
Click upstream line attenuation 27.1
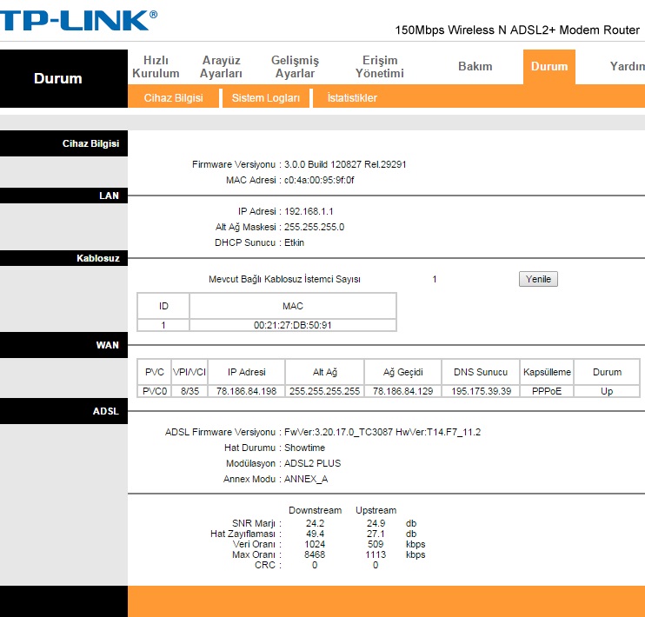click(376, 534)
